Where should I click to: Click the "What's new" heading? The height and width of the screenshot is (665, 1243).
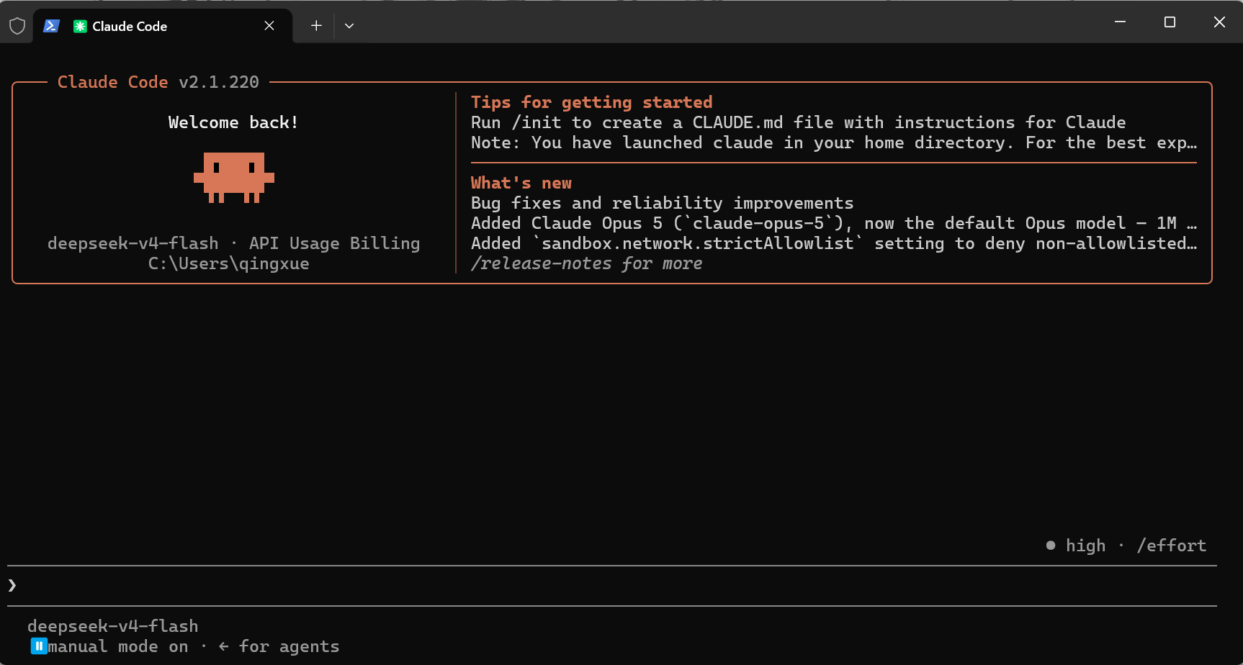(x=521, y=183)
